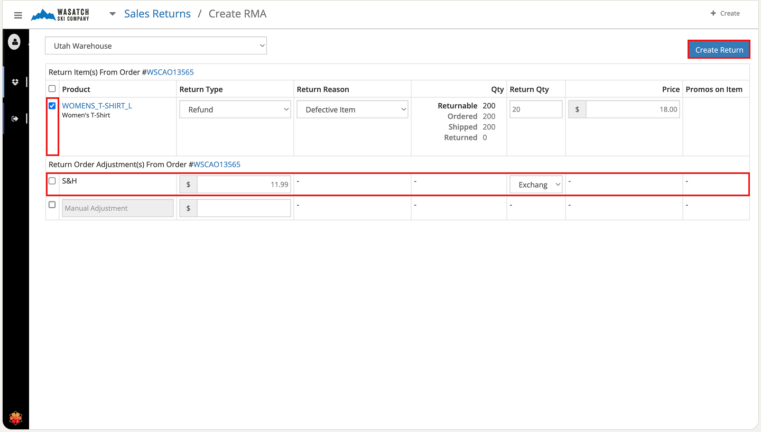
Task: Expand the Refund return type dropdown
Action: [x=235, y=109]
